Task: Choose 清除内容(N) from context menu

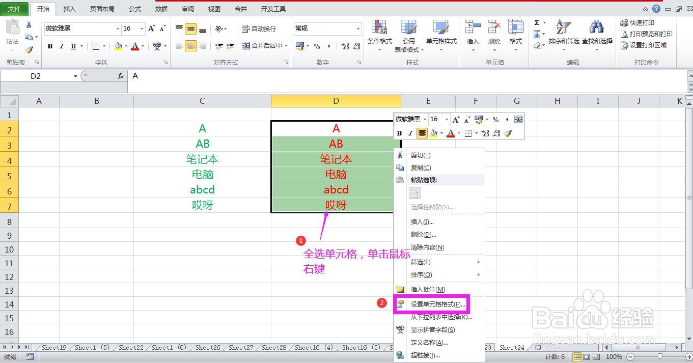Action: click(439, 247)
